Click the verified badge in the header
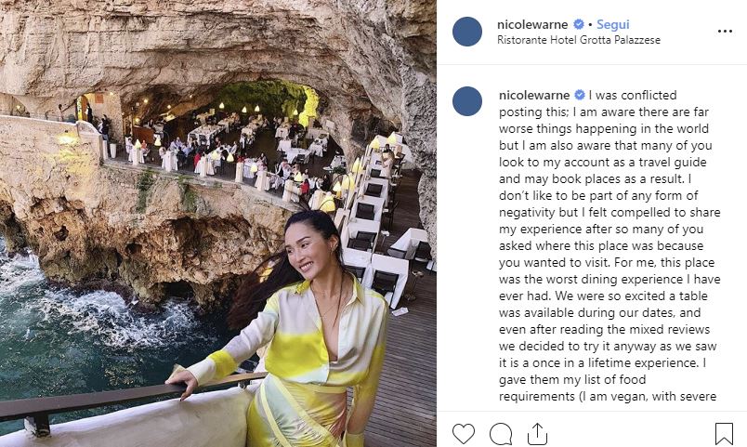The height and width of the screenshot is (447, 747). (580, 24)
